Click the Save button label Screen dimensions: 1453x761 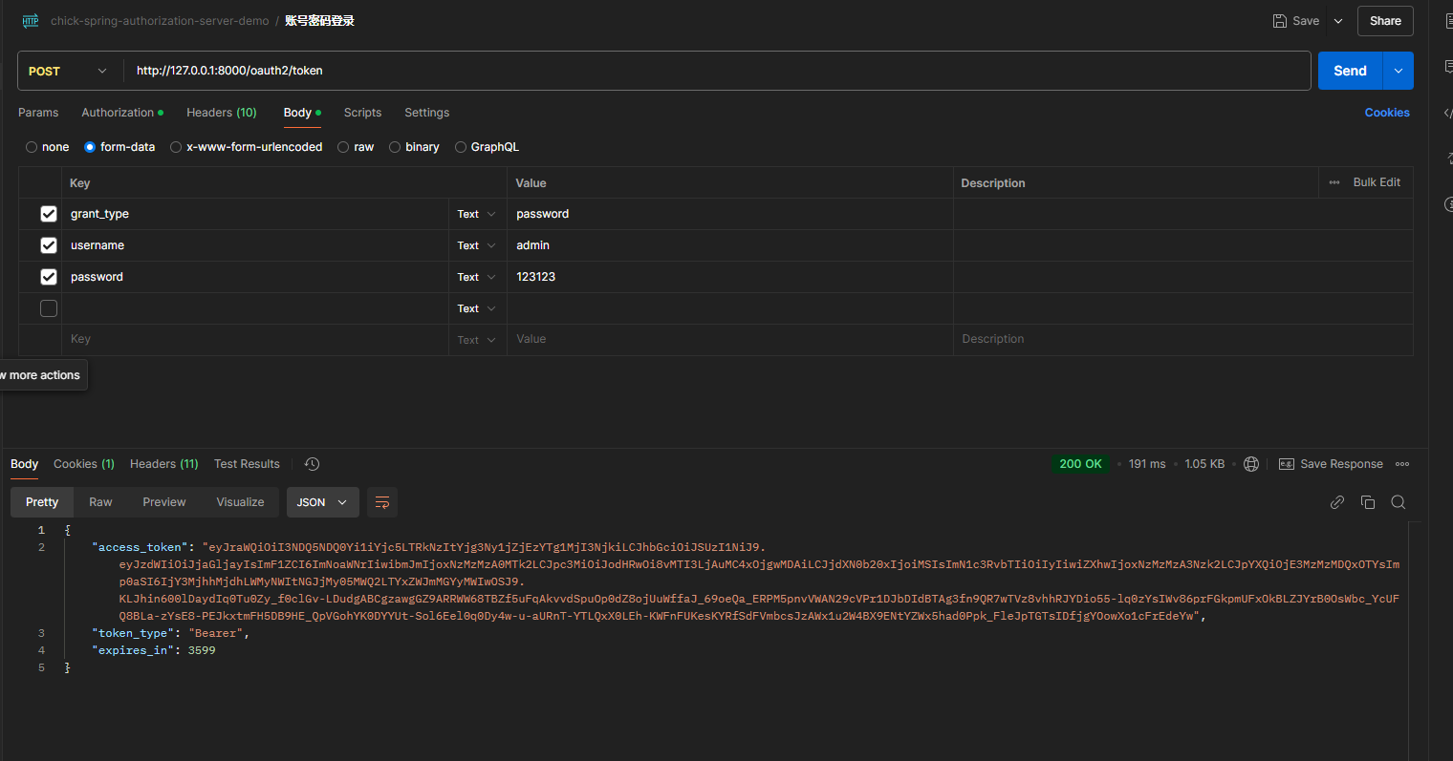1306,21
